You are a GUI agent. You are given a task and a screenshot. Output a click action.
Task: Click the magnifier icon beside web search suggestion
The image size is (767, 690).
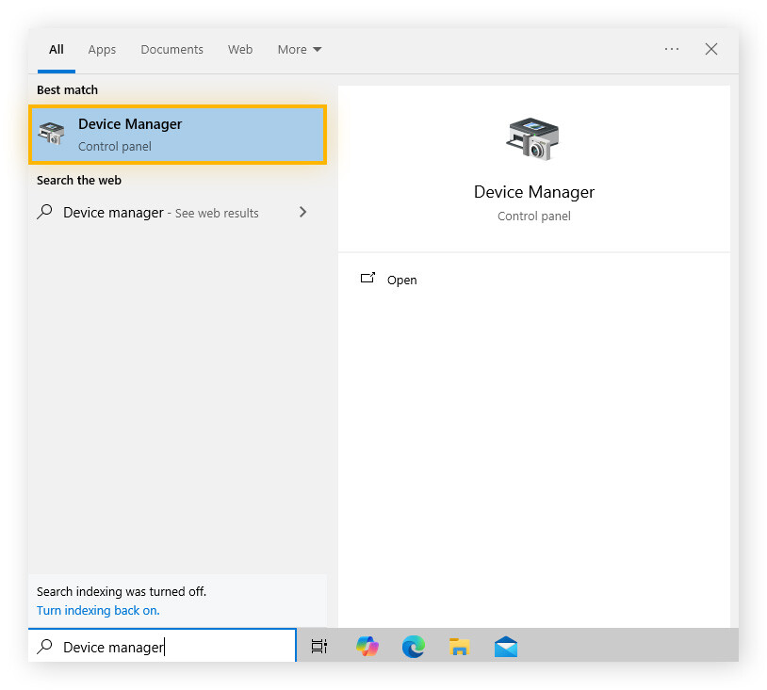click(x=45, y=213)
